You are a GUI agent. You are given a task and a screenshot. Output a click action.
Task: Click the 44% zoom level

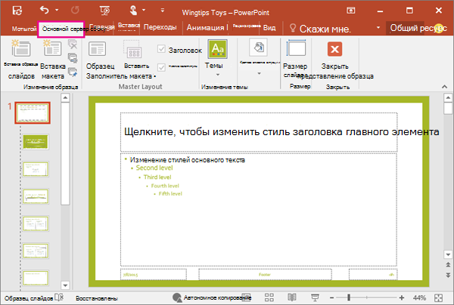419,297
